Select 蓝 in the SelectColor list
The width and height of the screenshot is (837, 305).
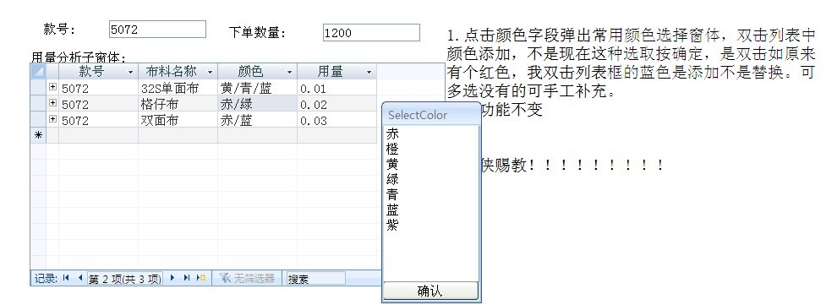tap(392, 209)
